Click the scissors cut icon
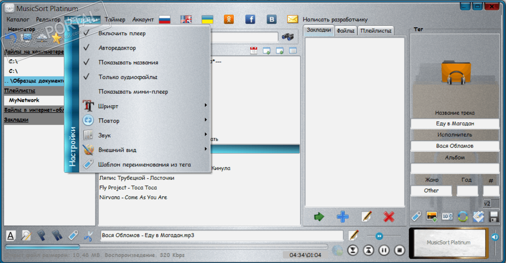The height and width of the screenshot is (263, 506). (x=88, y=235)
